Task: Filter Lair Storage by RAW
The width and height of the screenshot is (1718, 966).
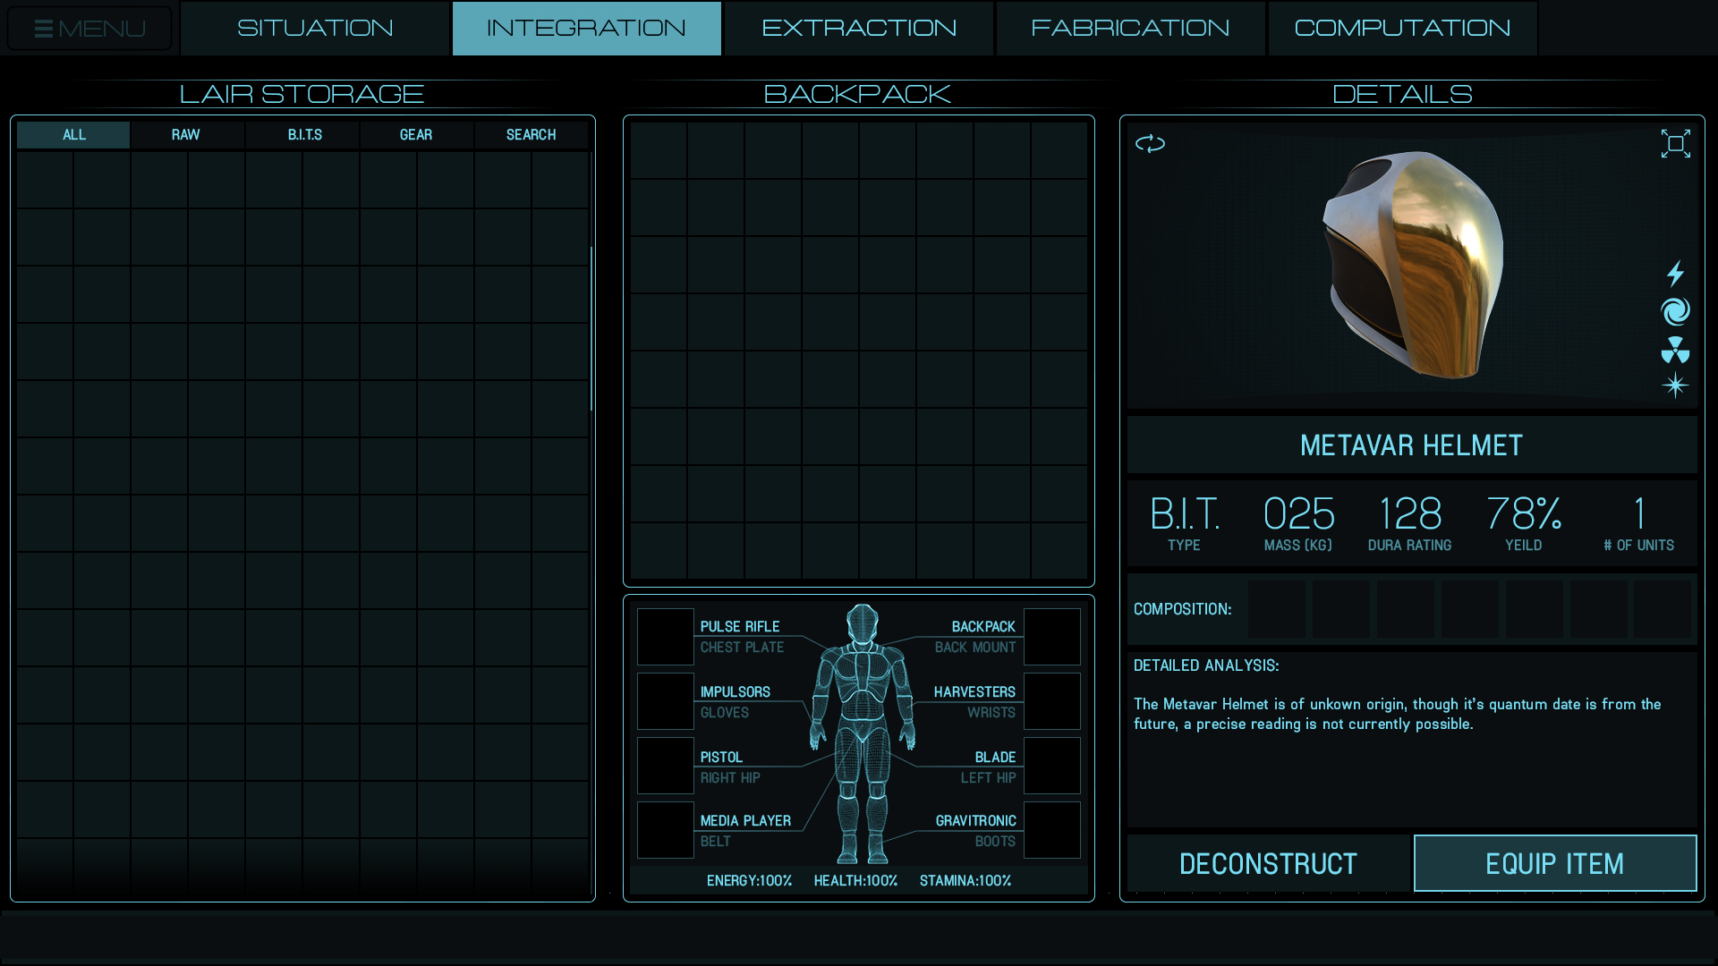Action: point(186,135)
